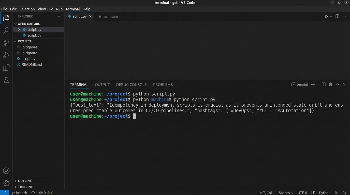Create a new terminal with the plus icon
Viewport: 350px width, 195px height.
point(312,84)
